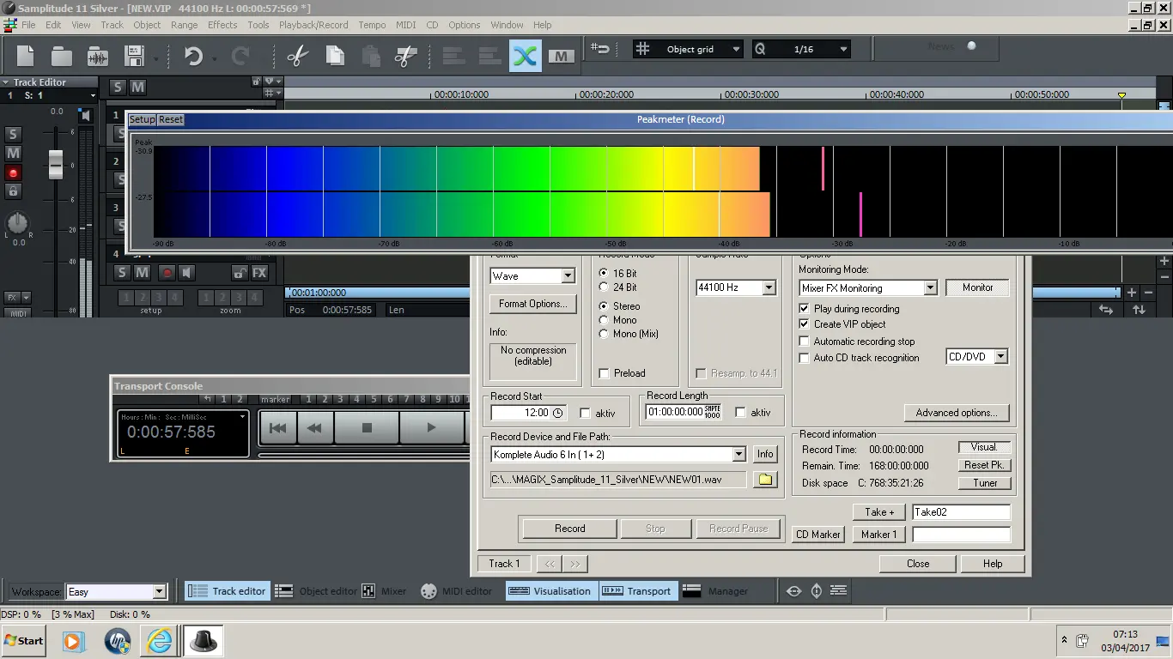Uncheck Play during recording
The width and height of the screenshot is (1173, 659).
click(x=805, y=309)
